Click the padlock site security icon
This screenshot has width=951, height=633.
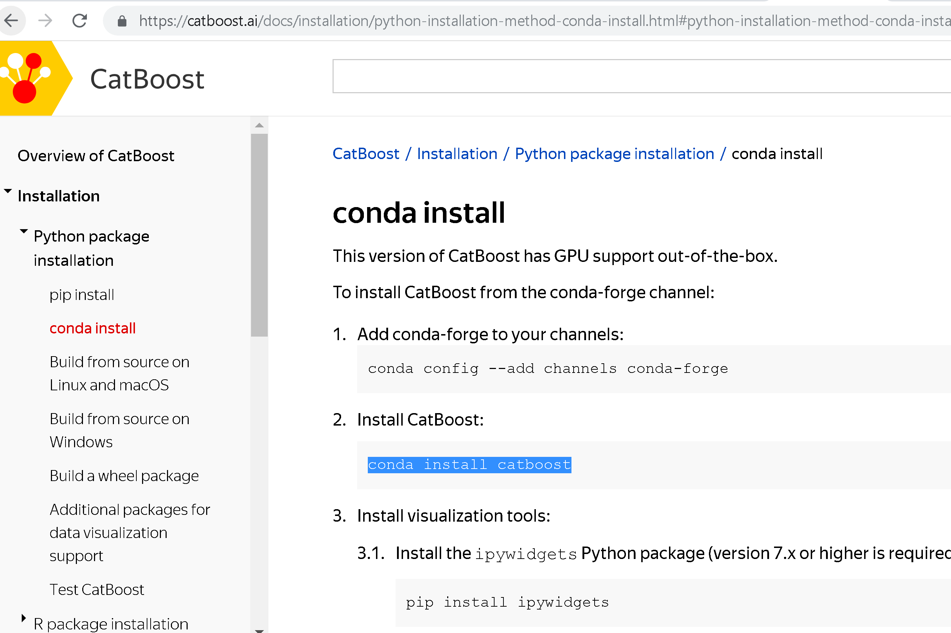tap(122, 20)
